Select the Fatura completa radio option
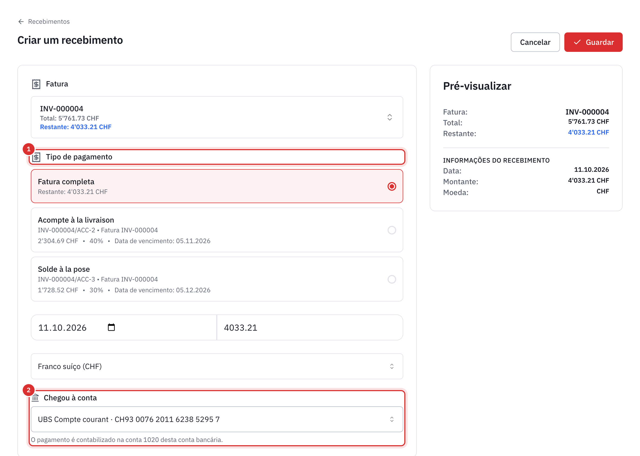Screen dimensions: 640x456 (392, 186)
